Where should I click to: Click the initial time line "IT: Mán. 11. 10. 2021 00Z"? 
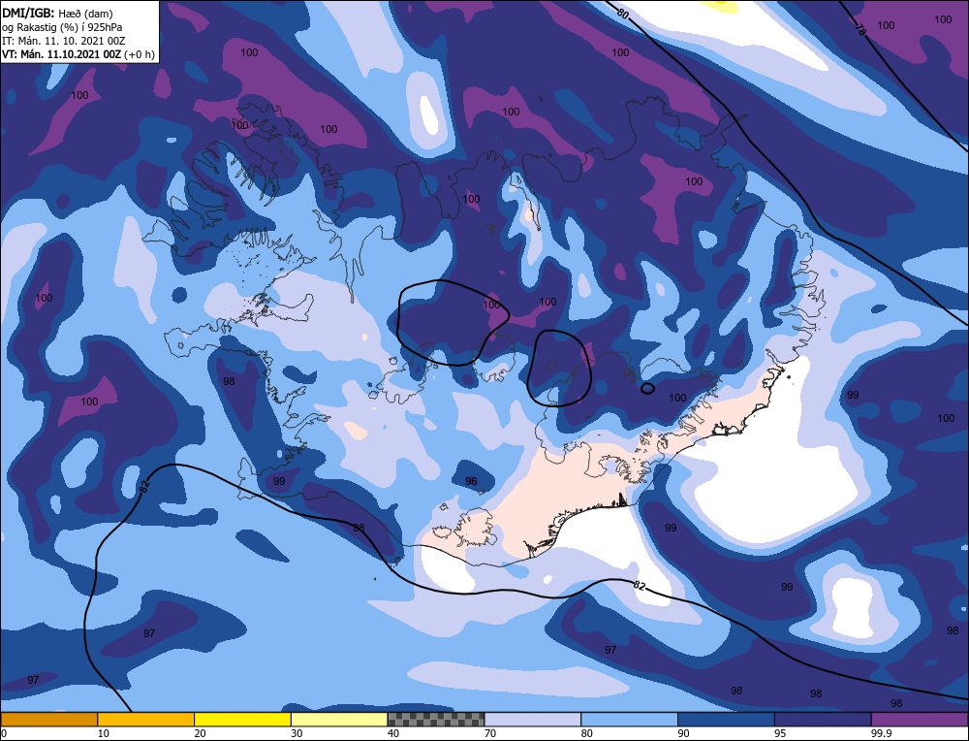63,41
